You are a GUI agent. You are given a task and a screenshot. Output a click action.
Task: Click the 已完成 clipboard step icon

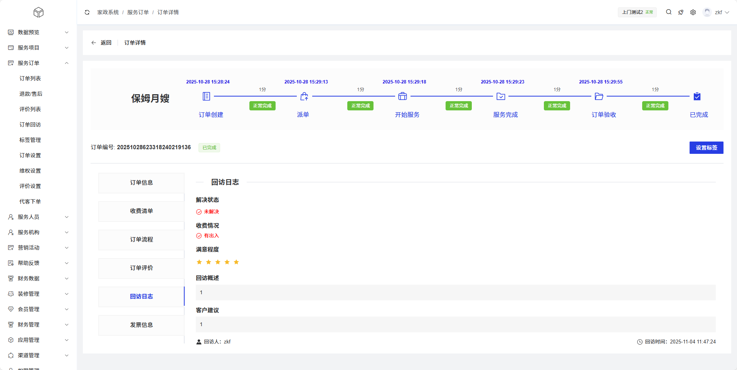coord(697,96)
